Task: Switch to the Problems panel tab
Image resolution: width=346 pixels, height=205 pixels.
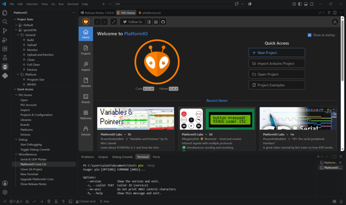Action: (88, 157)
